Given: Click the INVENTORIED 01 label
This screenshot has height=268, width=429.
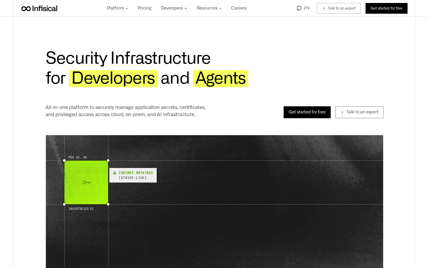Looking at the screenshot, I should [81, 209].
